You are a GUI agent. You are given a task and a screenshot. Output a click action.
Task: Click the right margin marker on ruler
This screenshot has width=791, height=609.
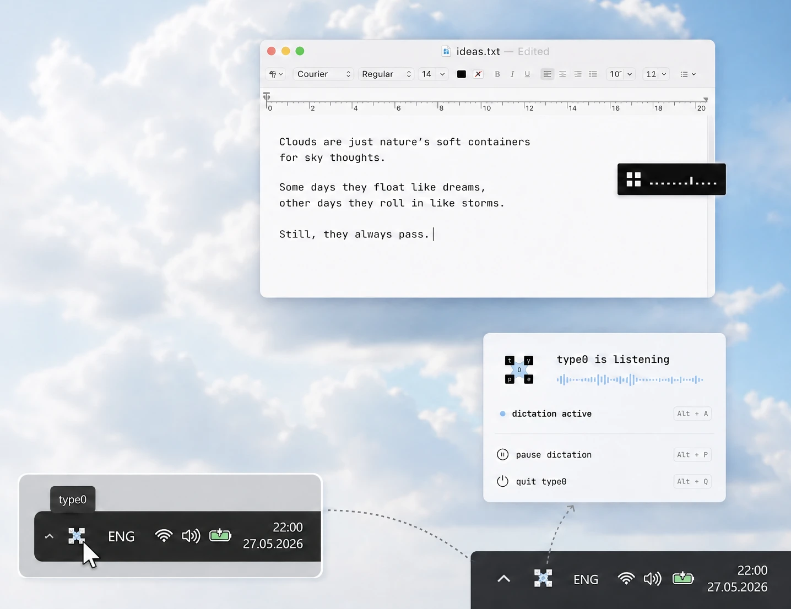705,100
